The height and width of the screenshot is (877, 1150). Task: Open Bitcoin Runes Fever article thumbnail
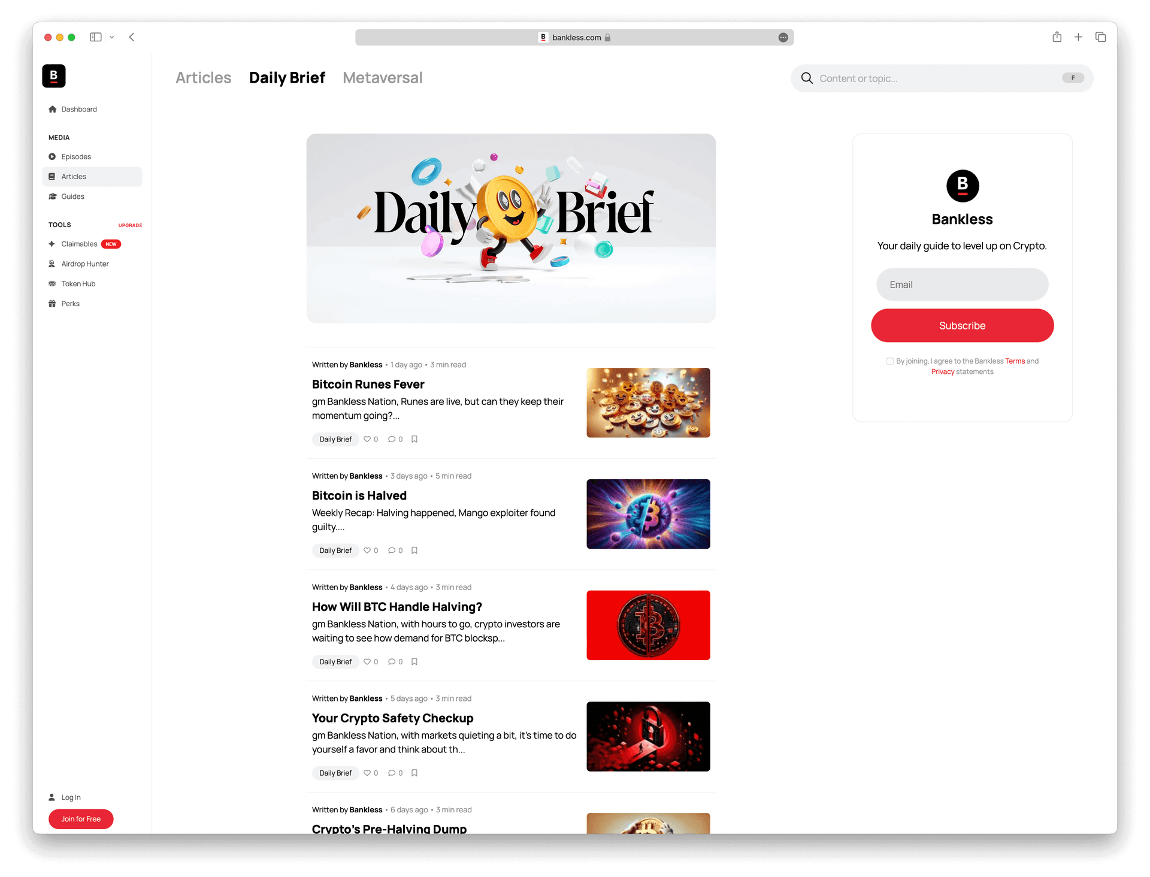point(647,401)
